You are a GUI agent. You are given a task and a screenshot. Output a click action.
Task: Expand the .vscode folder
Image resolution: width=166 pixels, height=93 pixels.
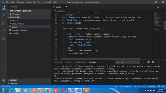(10, 20)
